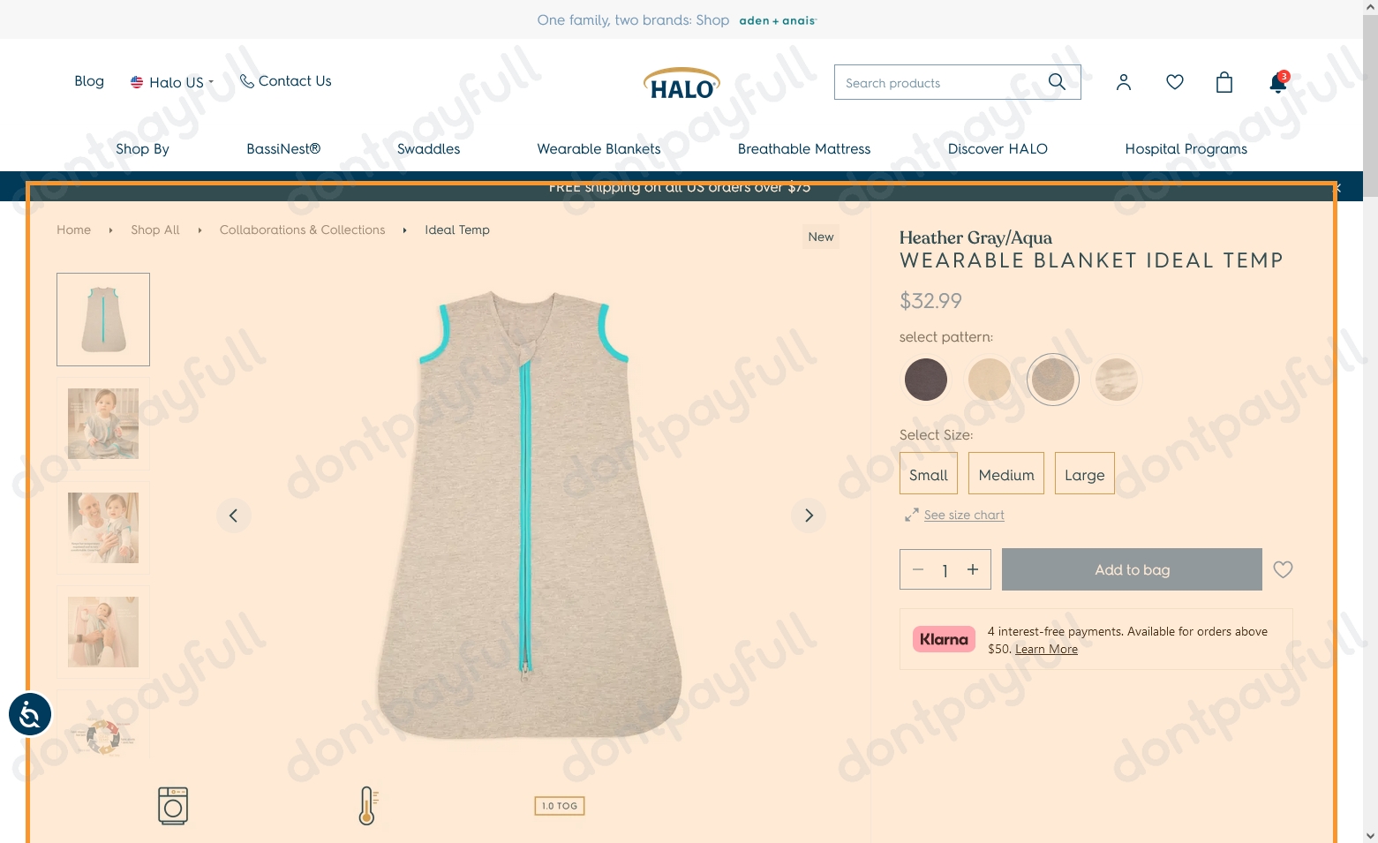The height and width of the screenshot is (843, 1378).
Task: Open the wishlist heart in header
Action: pyautogui.click(x=1174, y=82)
